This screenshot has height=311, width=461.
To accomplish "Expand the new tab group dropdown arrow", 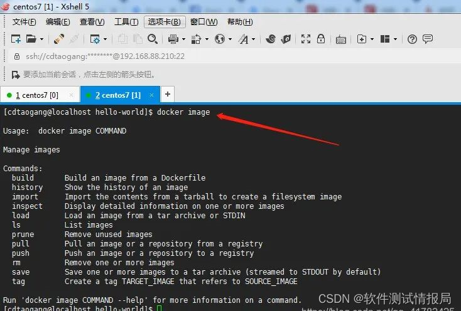I will tap(372, 39).
